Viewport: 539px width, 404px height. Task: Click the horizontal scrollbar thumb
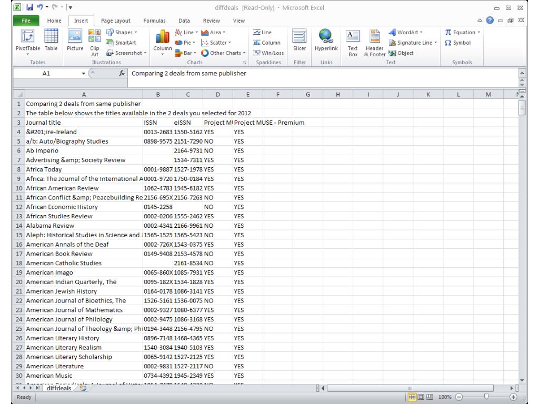pos(410,388)
